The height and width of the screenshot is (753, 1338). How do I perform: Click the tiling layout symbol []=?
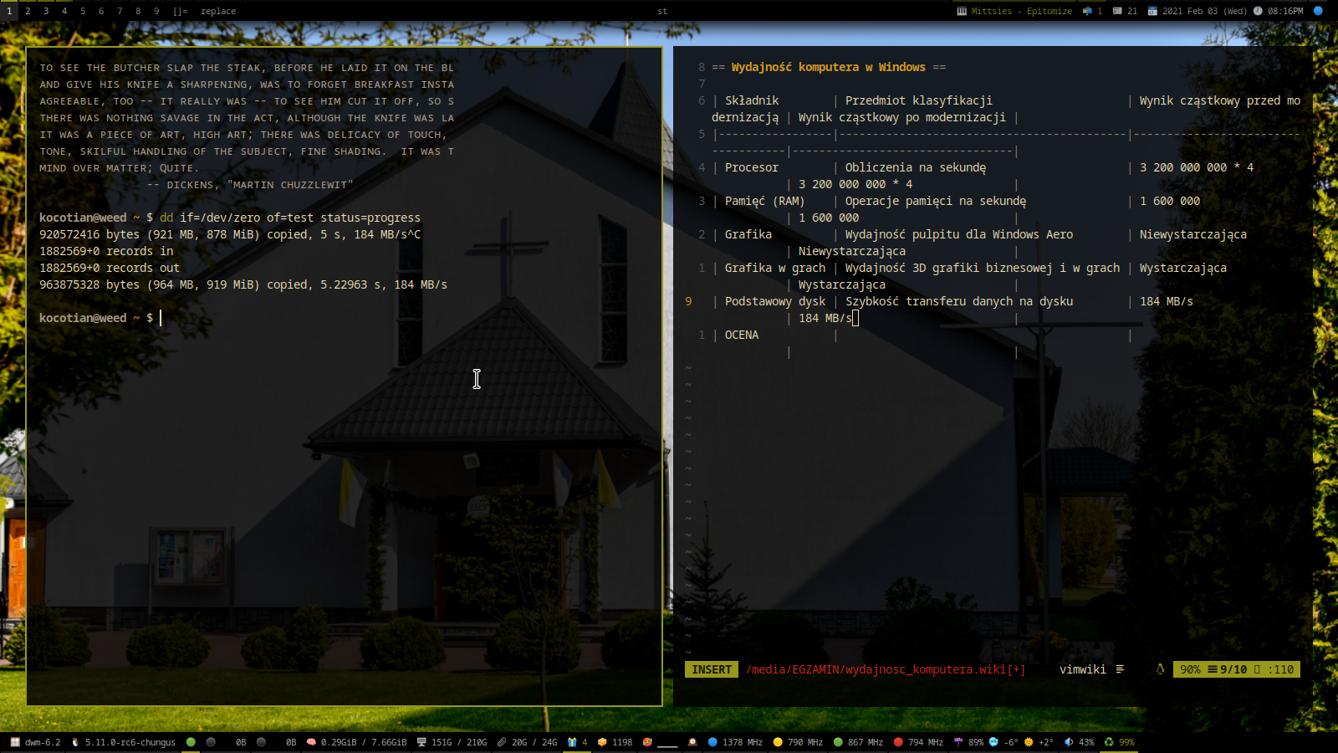181,11
